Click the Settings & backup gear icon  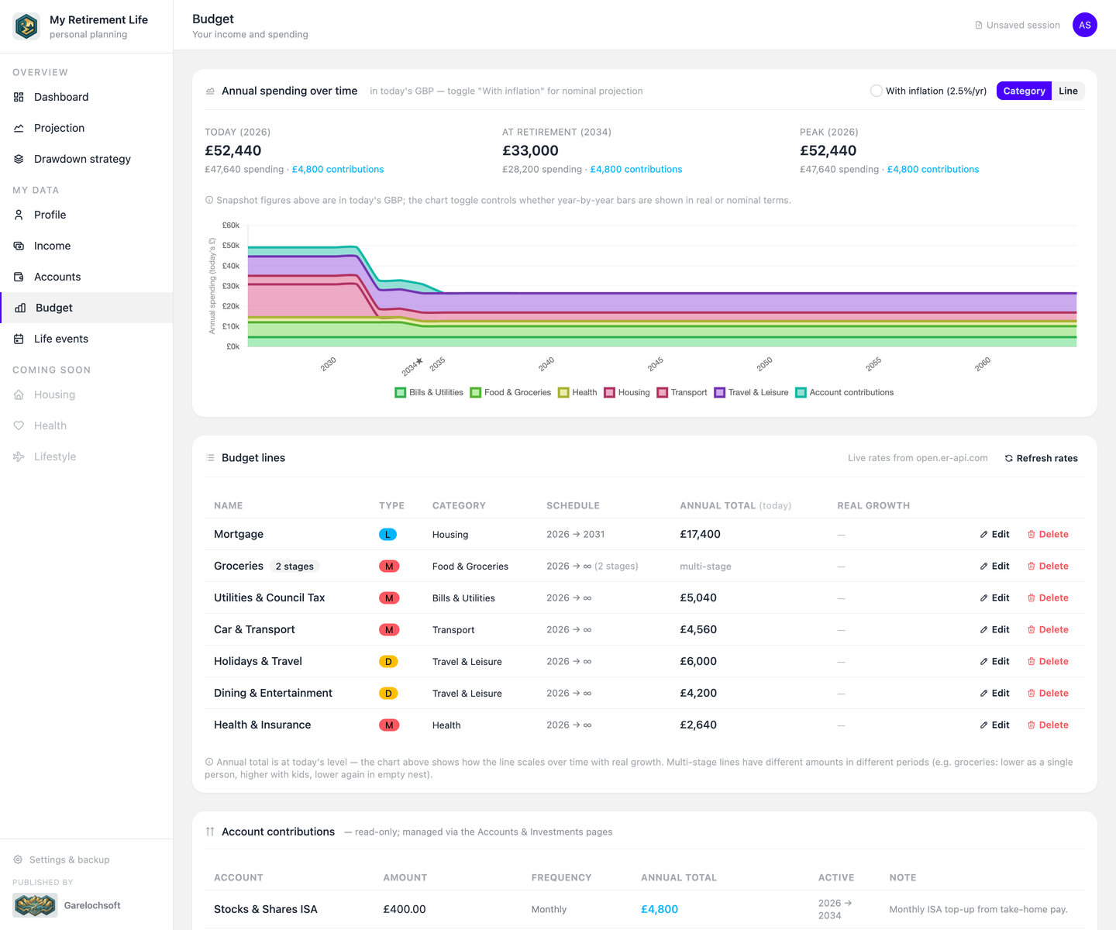coord(18,859)
